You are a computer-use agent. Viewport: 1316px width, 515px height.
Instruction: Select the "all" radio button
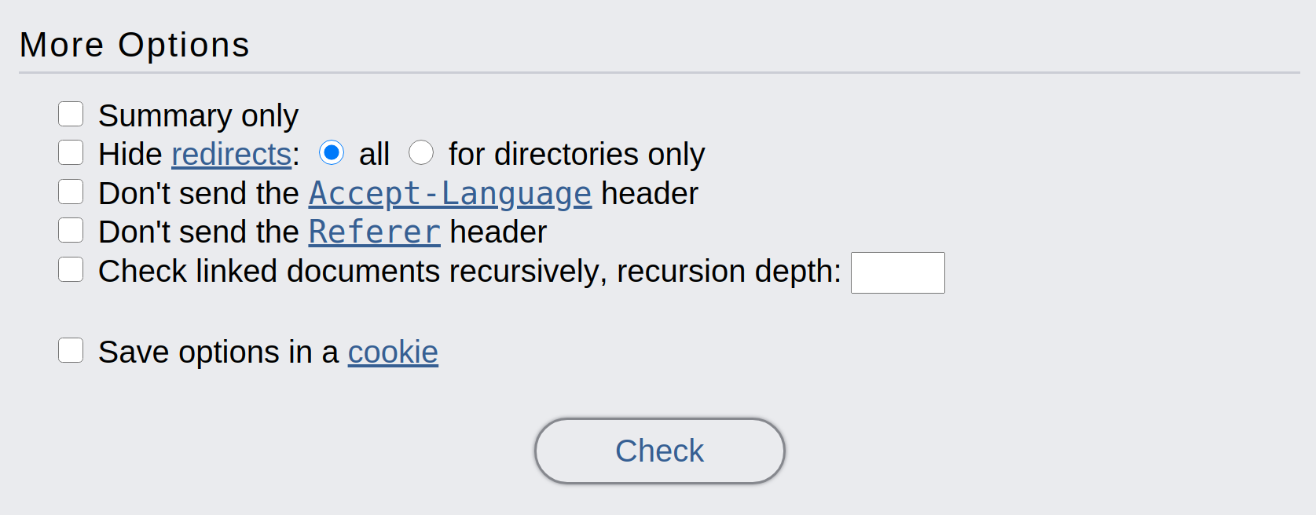point(332,152)
